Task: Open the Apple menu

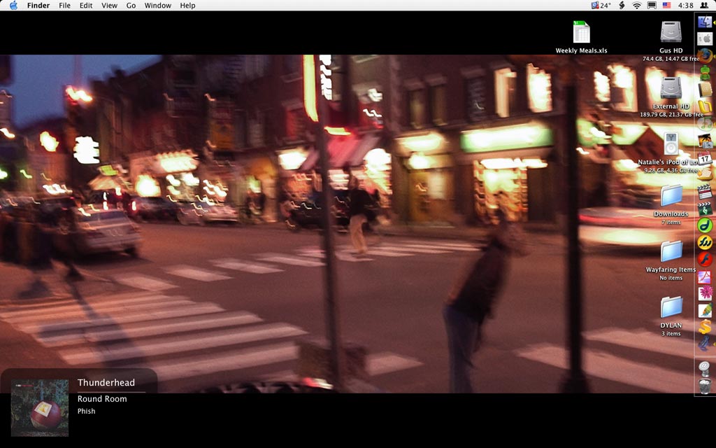Action: (x=13, y=6)
